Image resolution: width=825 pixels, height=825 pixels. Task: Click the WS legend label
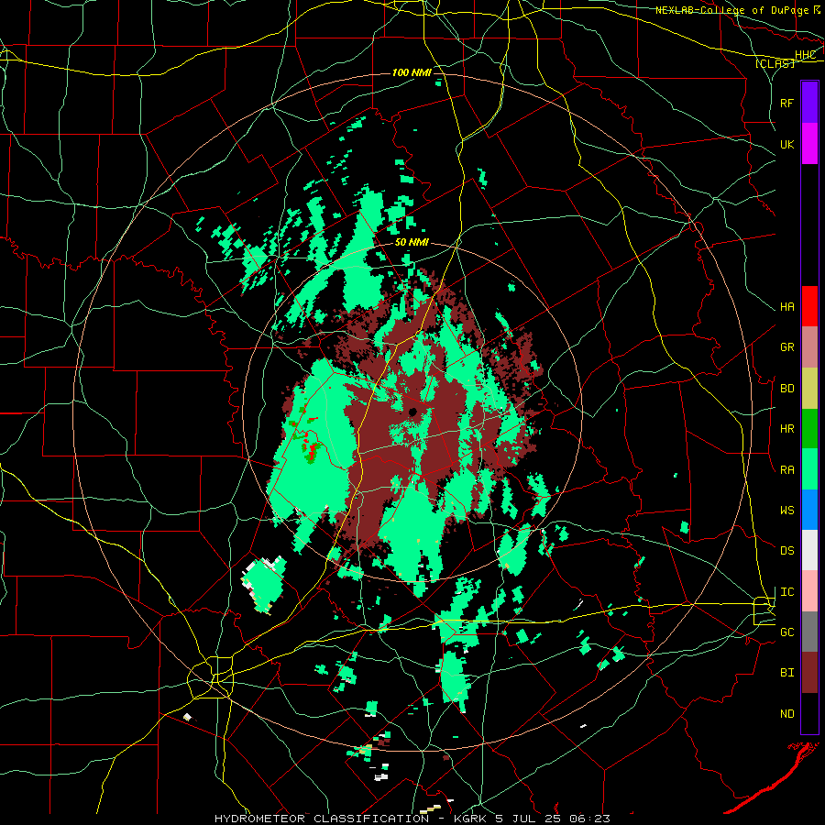click(786, 511)
